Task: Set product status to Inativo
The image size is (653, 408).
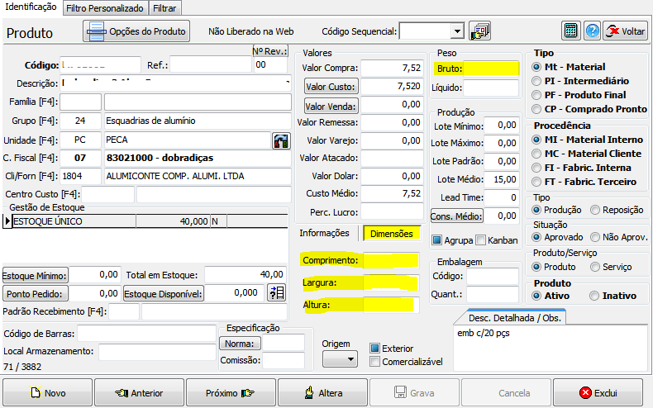Action: click(x=595, y=296)
